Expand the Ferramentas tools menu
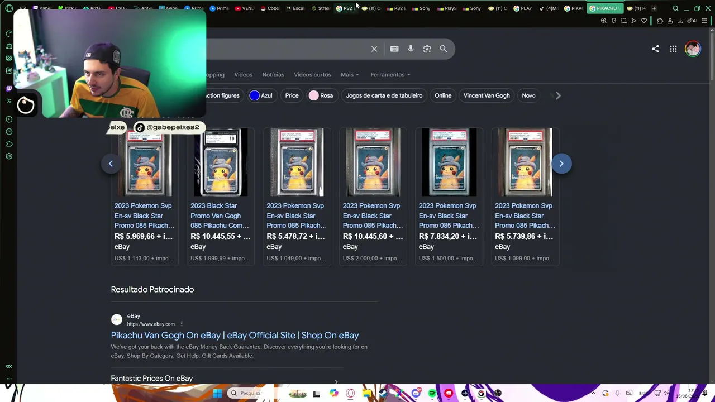 pos(390,75)
